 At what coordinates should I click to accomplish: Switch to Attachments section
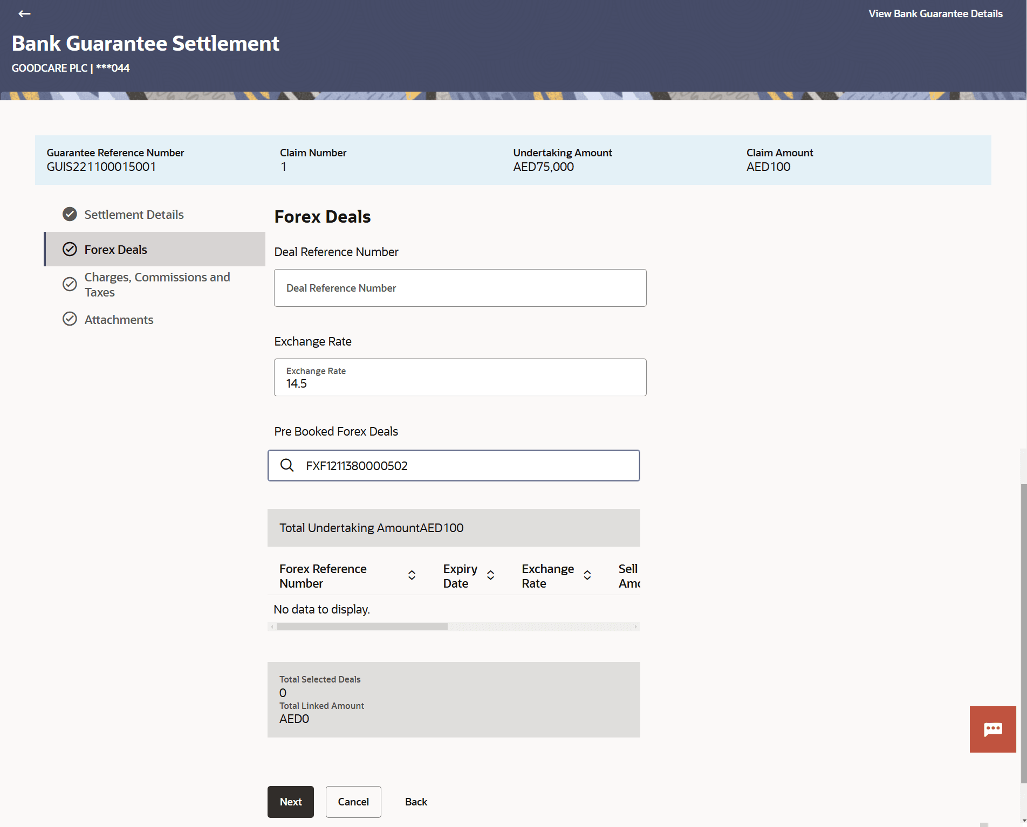pos(119,320)
